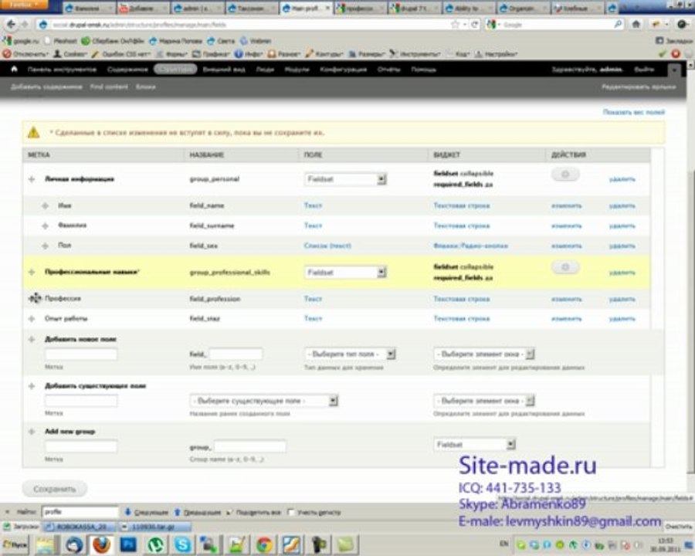Click the drag handle of Add new group
Screen dimensions: 695x556
click(x=32, y=432)
